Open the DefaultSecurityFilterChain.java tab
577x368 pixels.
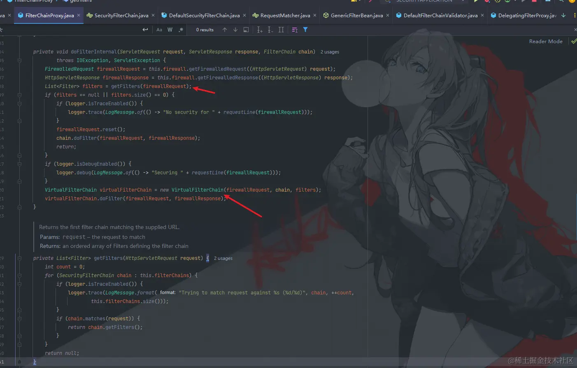tap(204, 16)
